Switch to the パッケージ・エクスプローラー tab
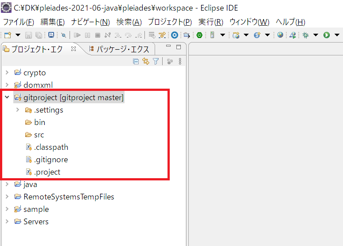The width and height of the screenshot is (343, 246). (120, 49)
